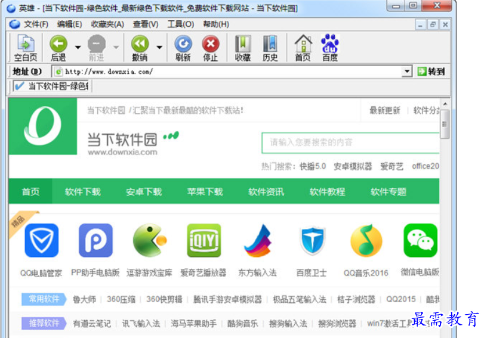
Task: Open the 工具(O) menu
Action: pyautogui.click(x=181, y=24)
